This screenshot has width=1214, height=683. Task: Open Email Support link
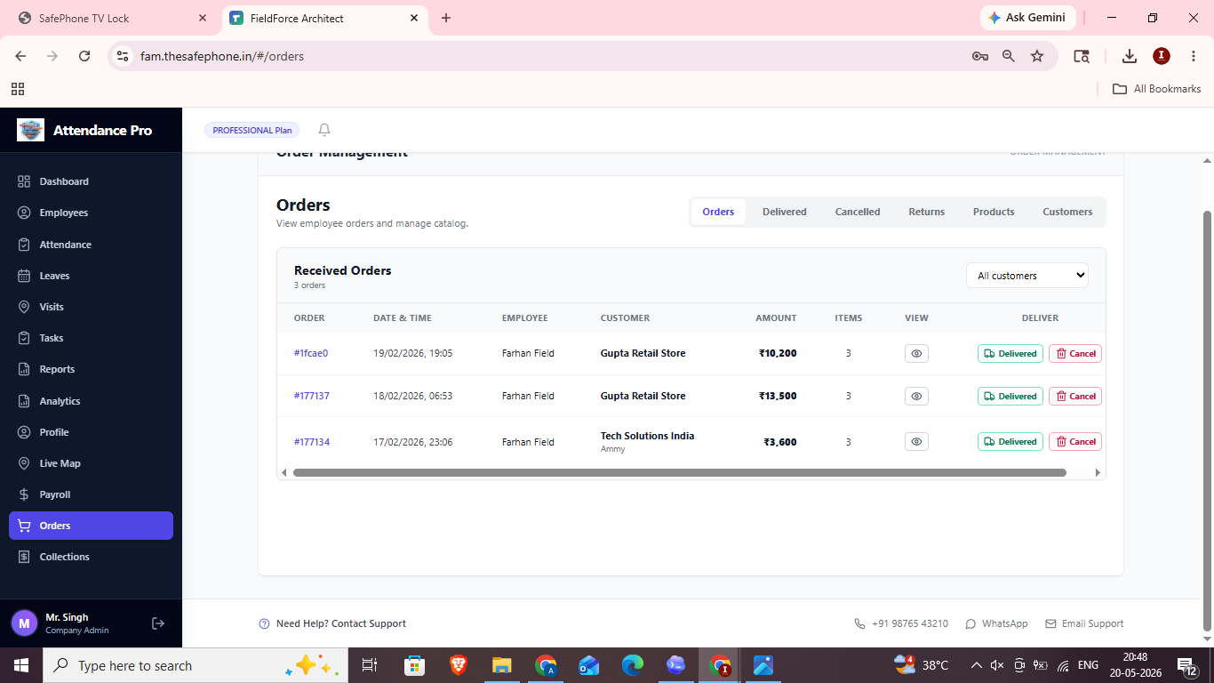coord(1084,623)
